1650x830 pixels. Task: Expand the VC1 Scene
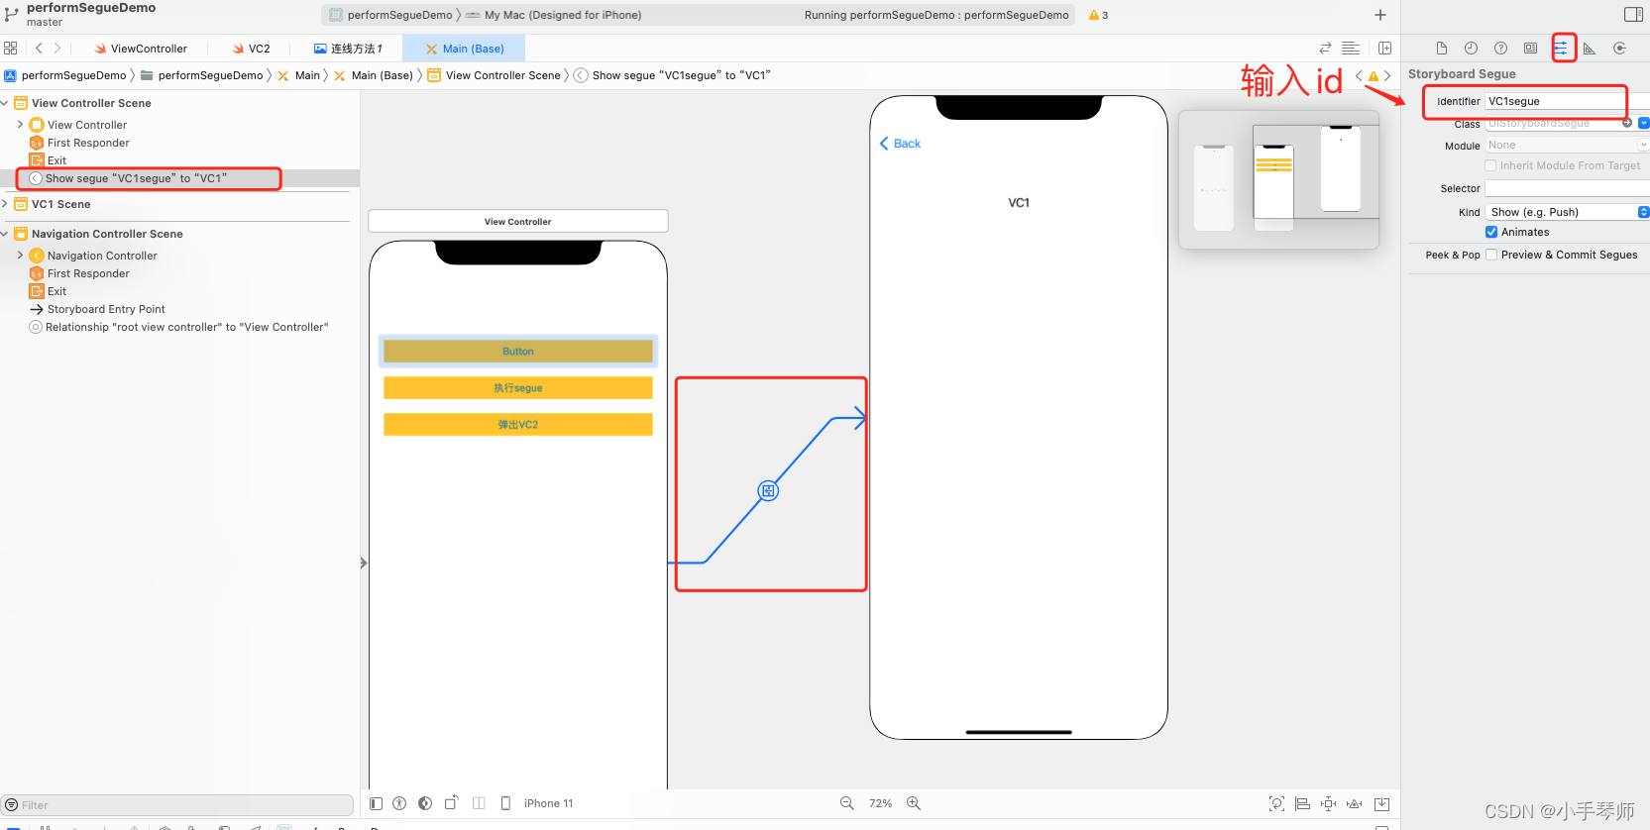pyautogui.click(x=5, y=204)
